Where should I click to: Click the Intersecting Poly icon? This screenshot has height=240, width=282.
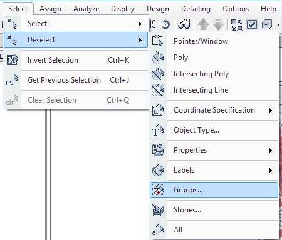point(158,73)
